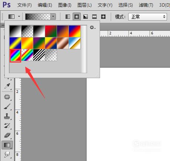This screenshot has width=170, height=161.
Task: Pick Transparent Rainbow gradient preset
Action: point(27,55)
